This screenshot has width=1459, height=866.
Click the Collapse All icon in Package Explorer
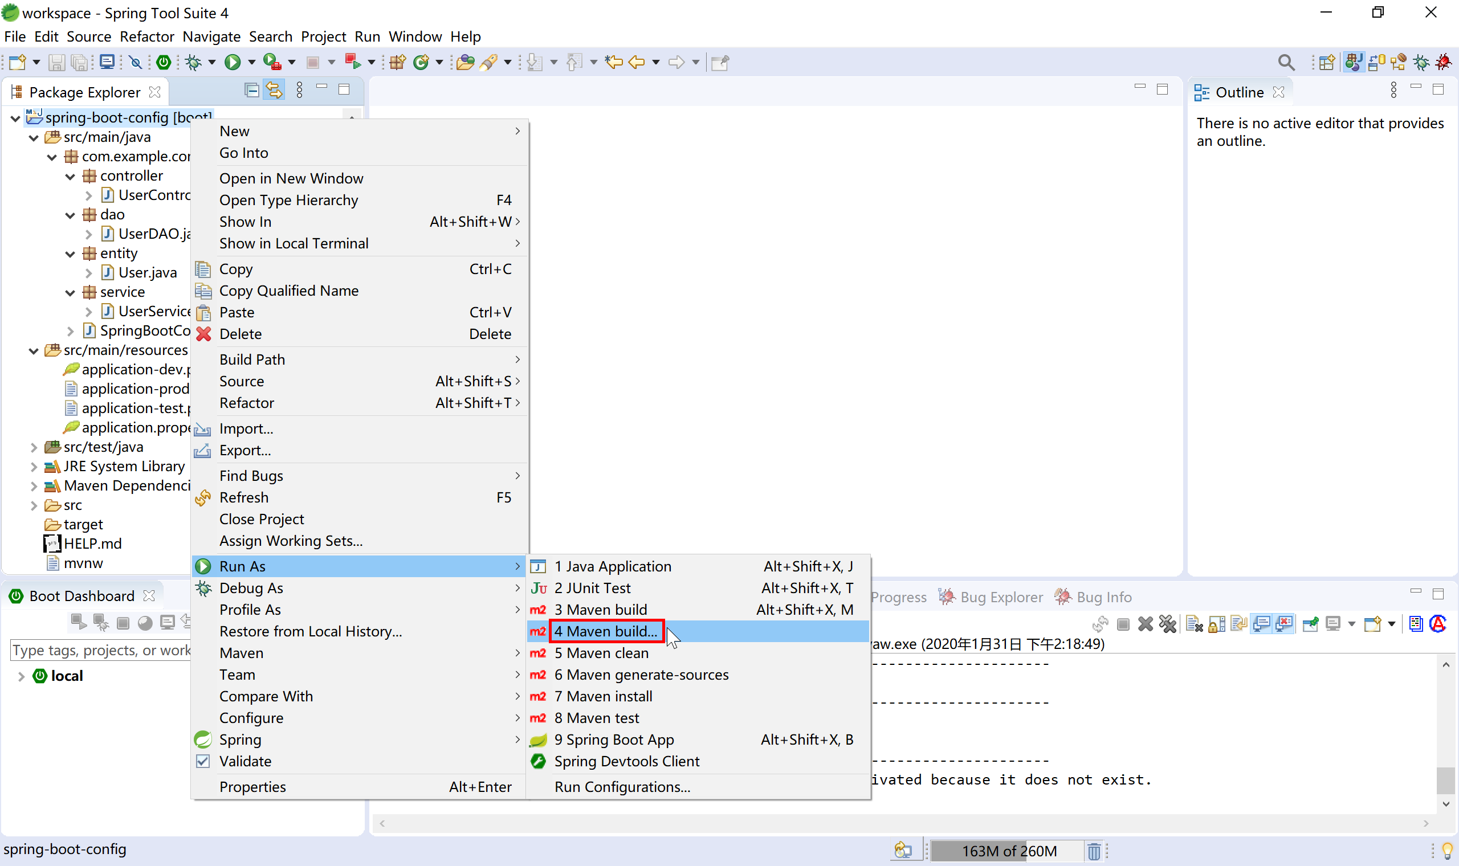(x=251, y=91)
